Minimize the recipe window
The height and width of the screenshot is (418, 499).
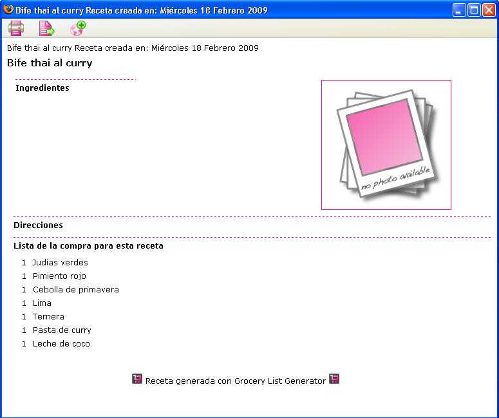tap(458, 10)
